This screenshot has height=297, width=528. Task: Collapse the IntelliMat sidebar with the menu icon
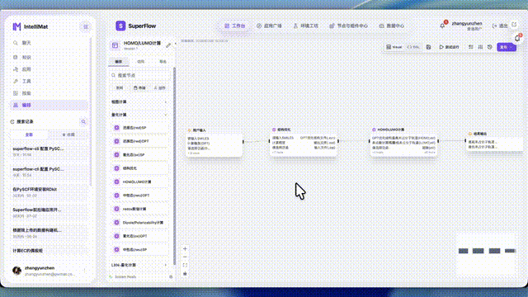tap(86, 26)
